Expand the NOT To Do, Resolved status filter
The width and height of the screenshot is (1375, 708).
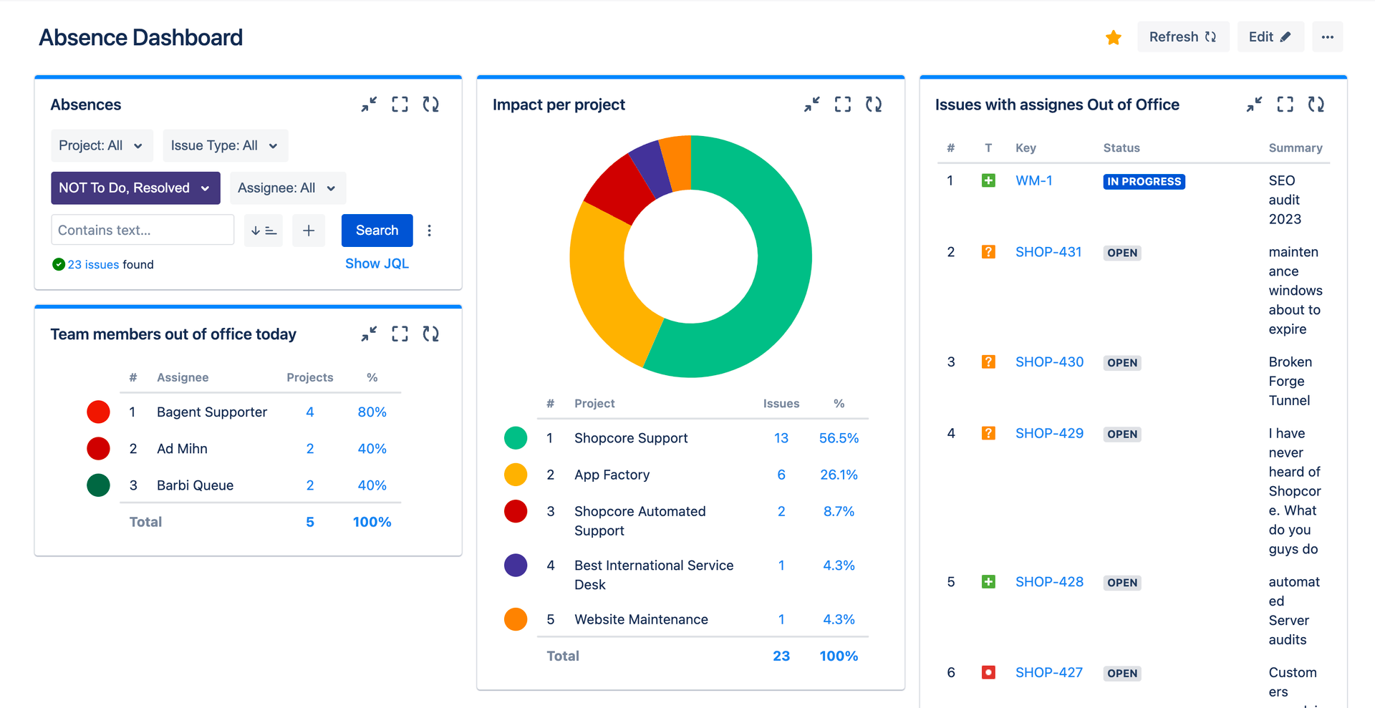coord(135,188)
